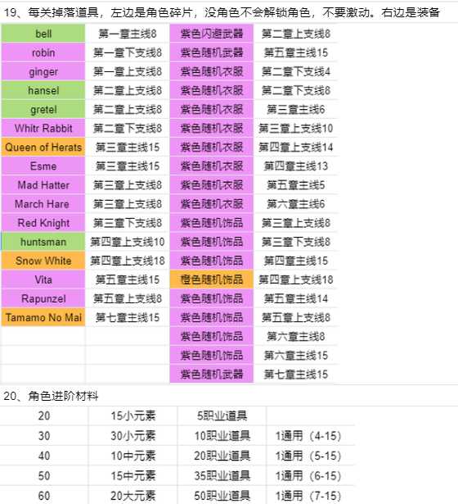The width and height of the screenshot is (458, 504).
Task: Select the '第三章上支线10' cell
Action: [x=296, y=128]
